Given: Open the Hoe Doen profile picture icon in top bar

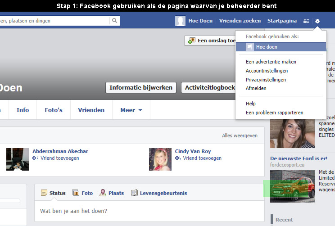Looking at the screenshot, I should 180,21.
